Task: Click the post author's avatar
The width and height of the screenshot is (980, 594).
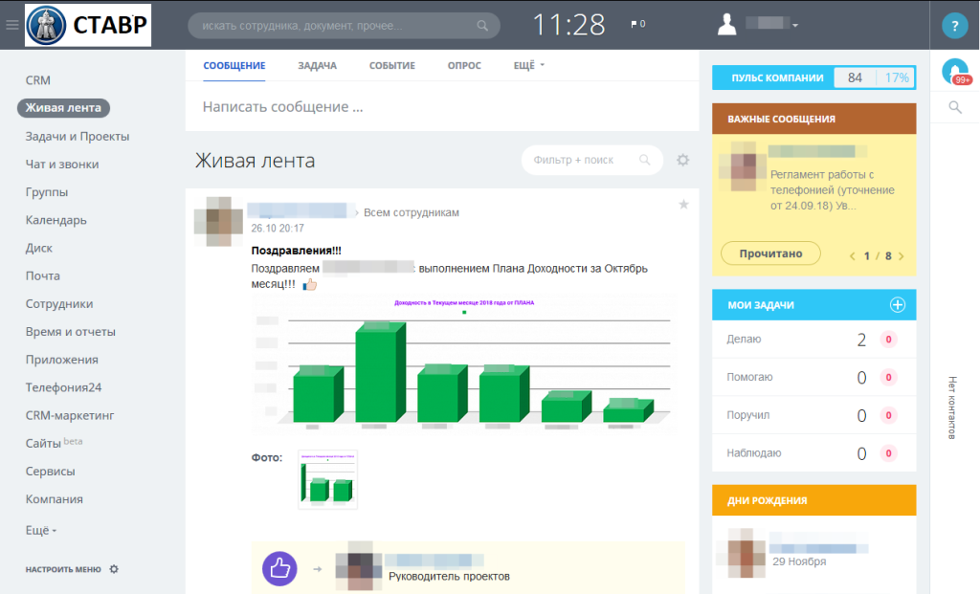Action: [218, 222]
